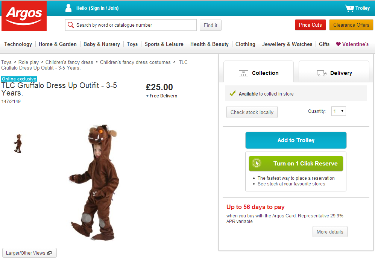This screenshot has width=375, height=261.
Task: Open the Quantity dropdown
Action: tap(338, 111)
